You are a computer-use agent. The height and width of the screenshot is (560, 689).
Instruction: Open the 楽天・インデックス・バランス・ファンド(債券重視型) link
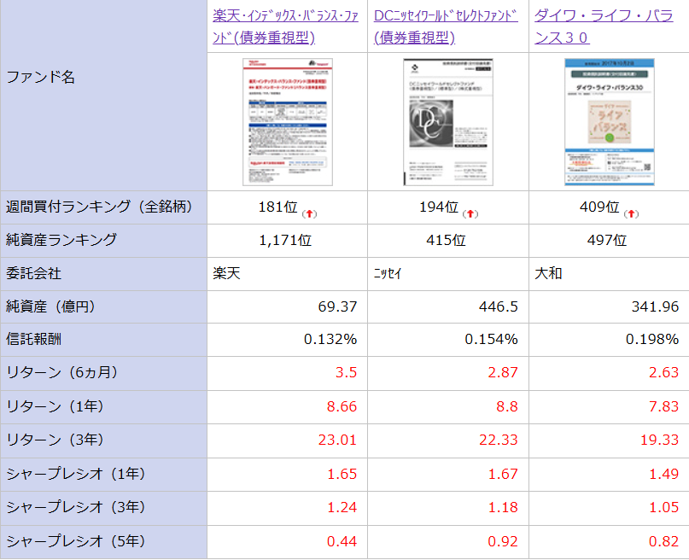tap(286, 26)
